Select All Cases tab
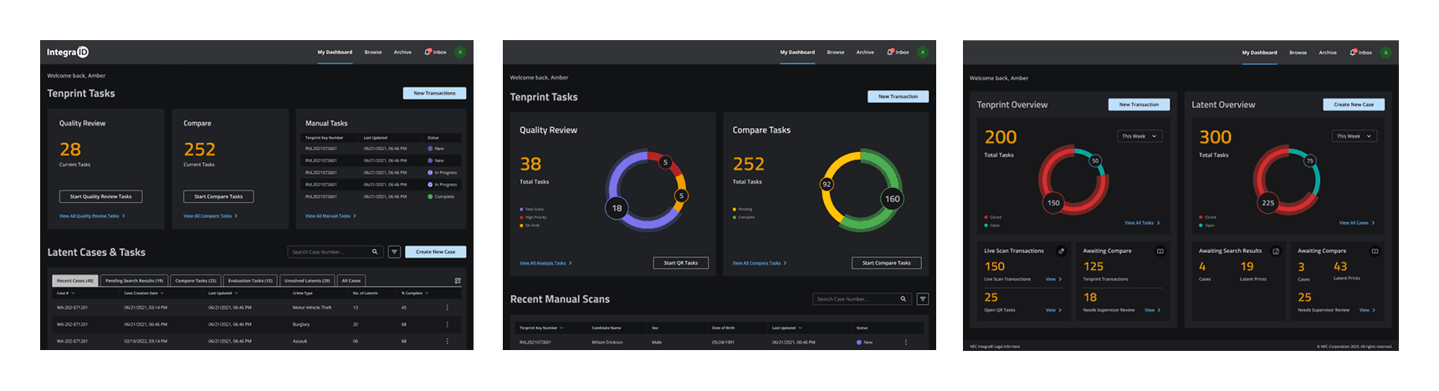1439x391 pixels. tap(351, 281)
